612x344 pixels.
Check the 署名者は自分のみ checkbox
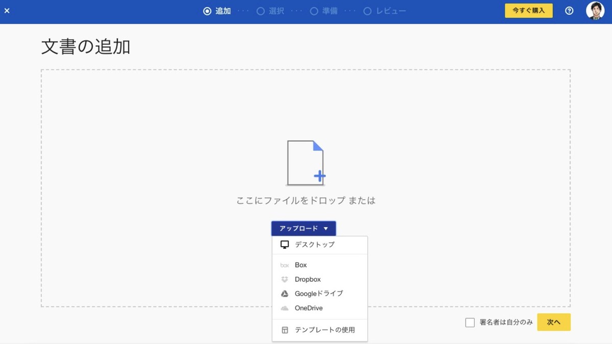(x=470, y=323)
